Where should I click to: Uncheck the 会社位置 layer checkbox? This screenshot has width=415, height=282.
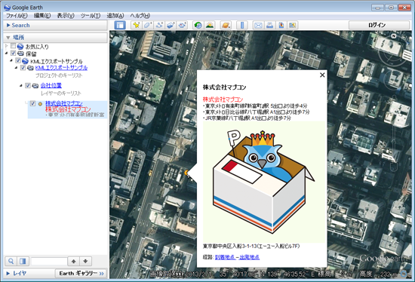pos(27,85)
